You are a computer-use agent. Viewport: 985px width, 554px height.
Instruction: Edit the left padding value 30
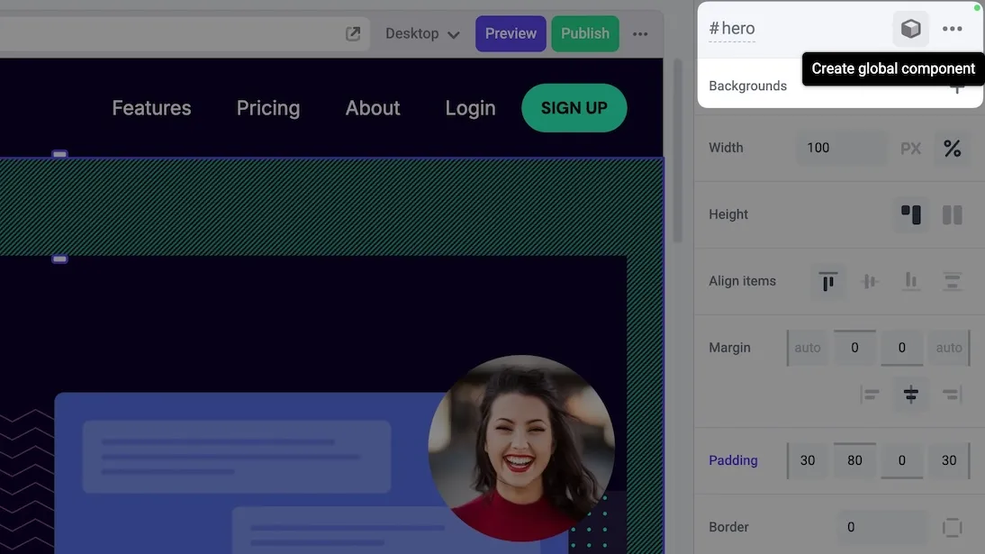tap(808, 460)
